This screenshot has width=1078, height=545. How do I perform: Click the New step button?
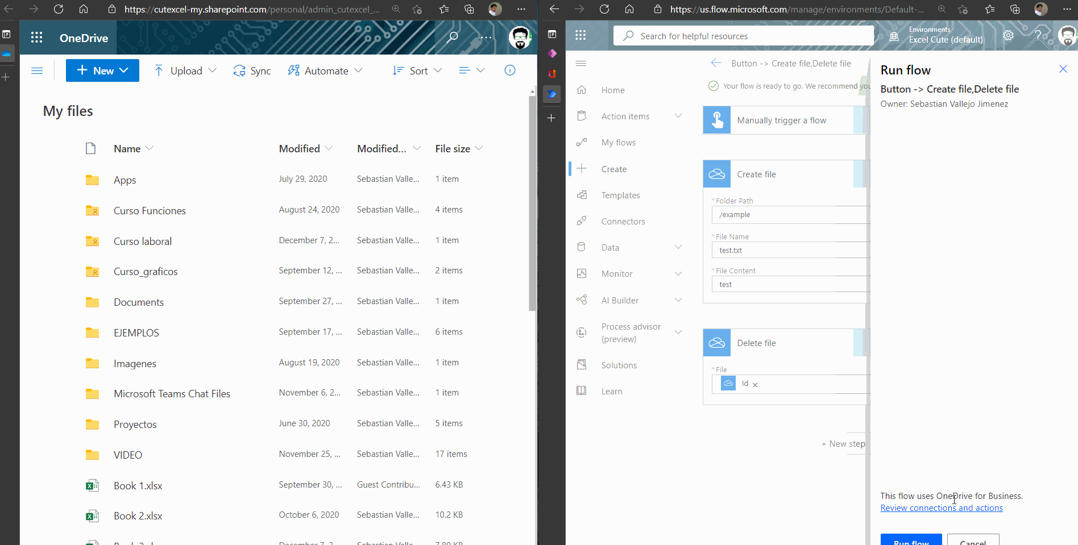[843, 444]
